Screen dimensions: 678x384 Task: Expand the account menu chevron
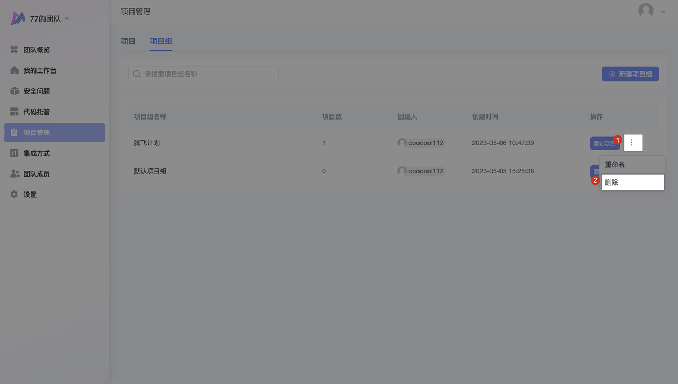click(663, 12)
